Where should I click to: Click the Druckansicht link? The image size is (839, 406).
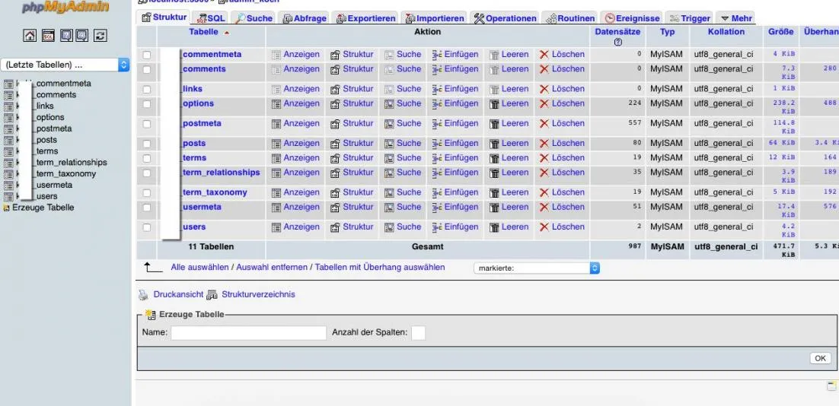178,294
